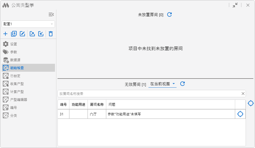Go to the 参数 parameters section
Viewport: 255px width, 148px height.
coord(14,52)
